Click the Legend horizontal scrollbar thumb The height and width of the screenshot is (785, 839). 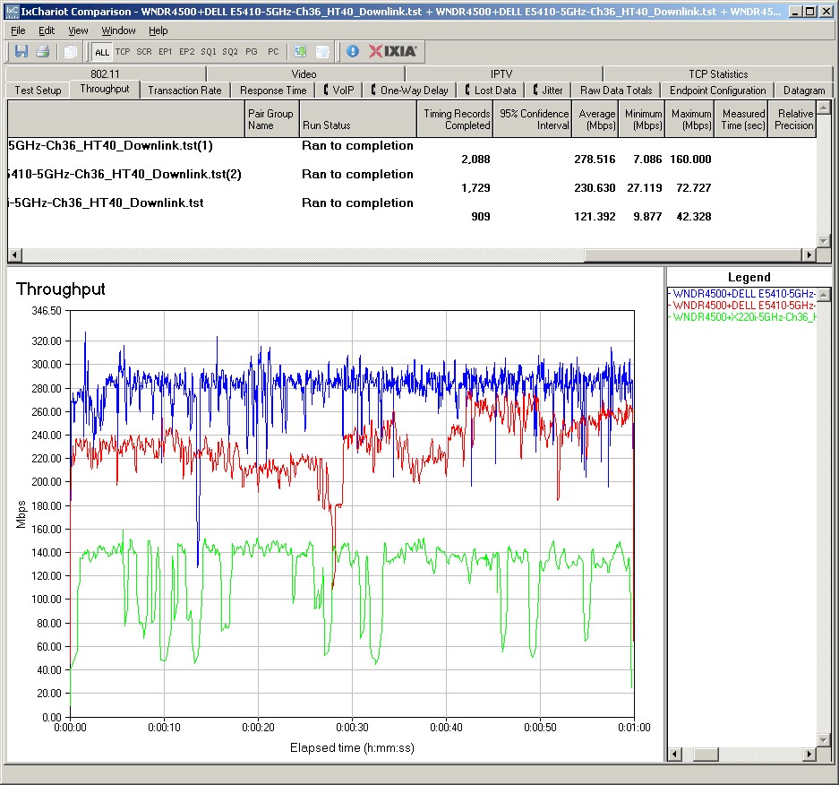click(x=706, y=754)
